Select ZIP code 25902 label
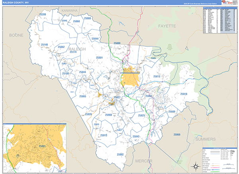 120,154
